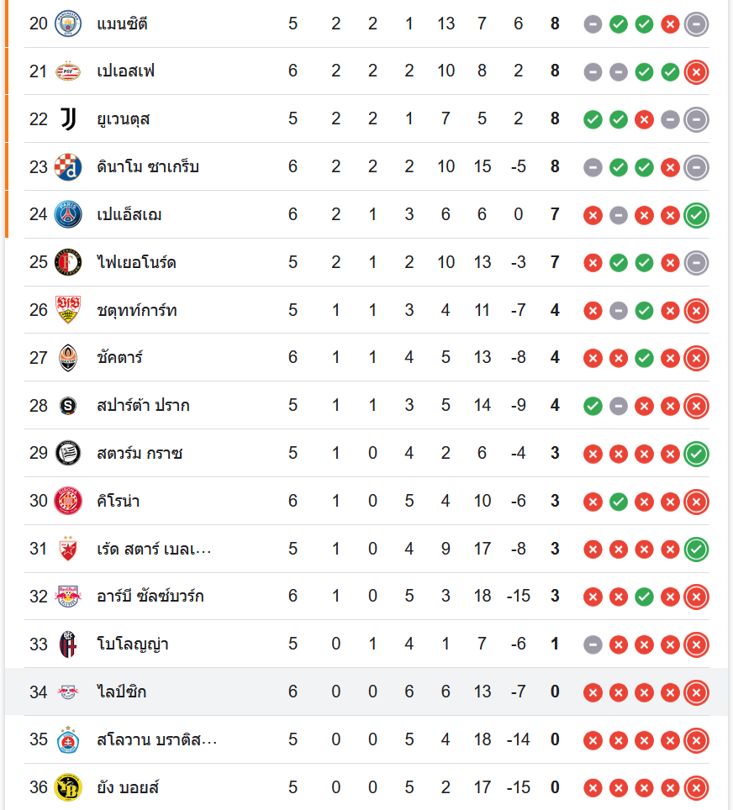Click the Juventus club logo
Screen dimensions: 733x810
point(68,119)
